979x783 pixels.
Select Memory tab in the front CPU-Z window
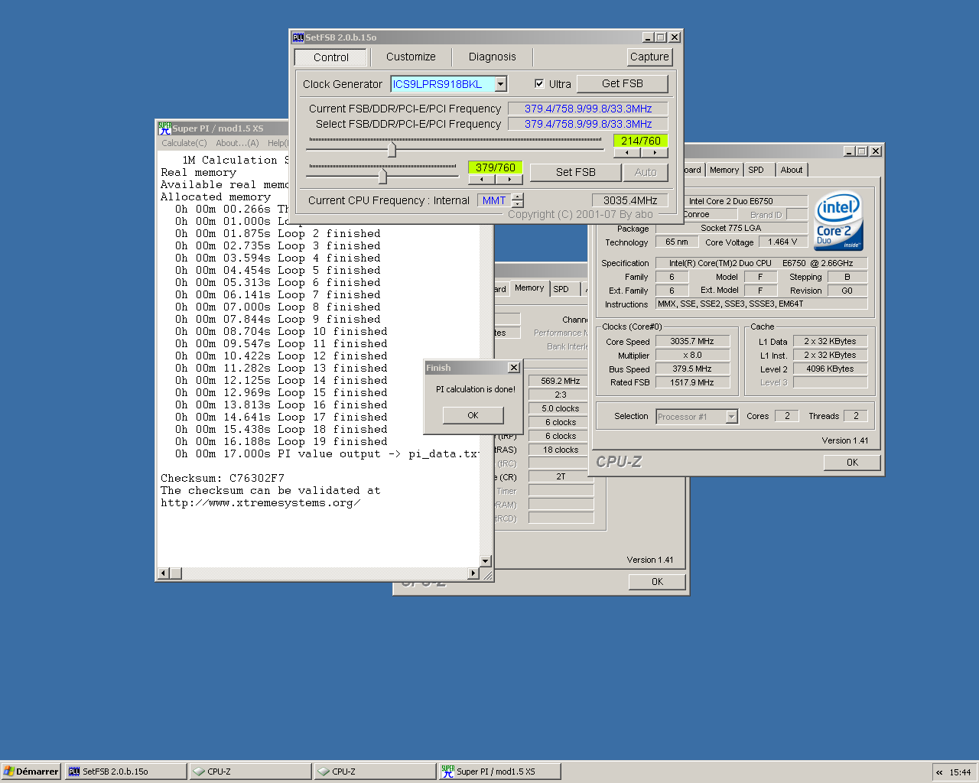[x=724, y=170]
